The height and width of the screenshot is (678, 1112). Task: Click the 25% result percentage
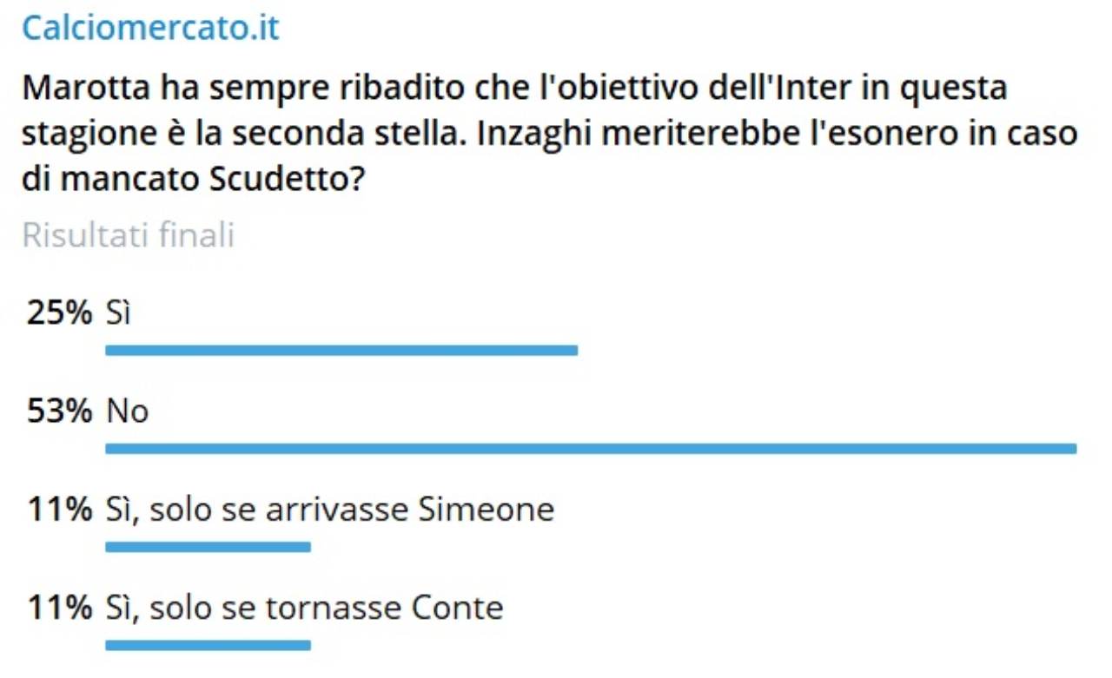(x=59, y=313)
